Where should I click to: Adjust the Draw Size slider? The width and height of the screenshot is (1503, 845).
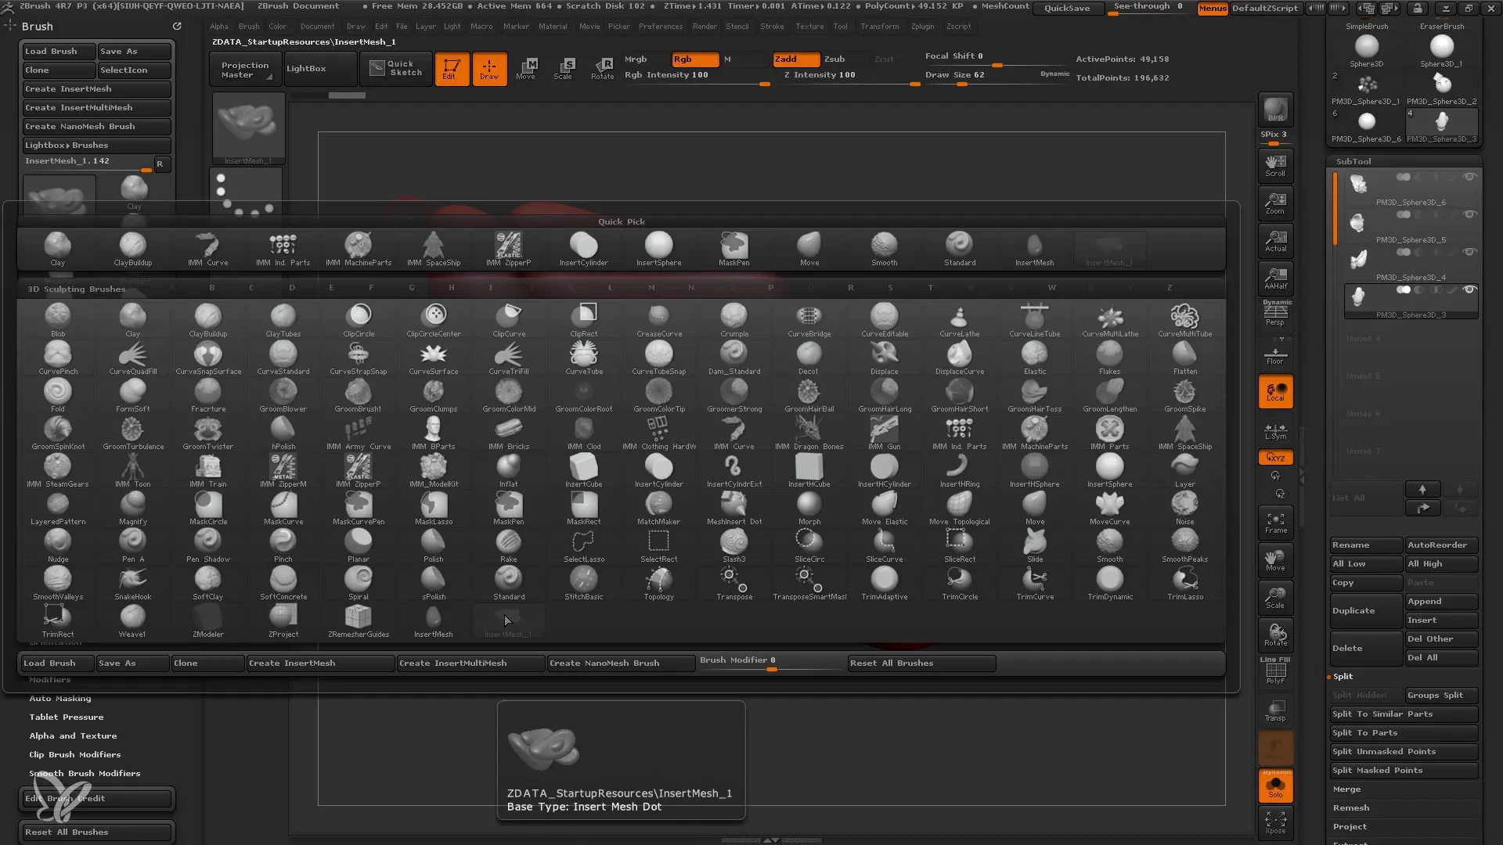(997, 78)
